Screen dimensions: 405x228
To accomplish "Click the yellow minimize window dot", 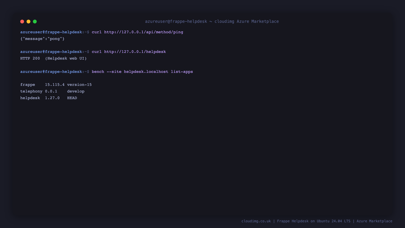I will (x=28, y=22).
